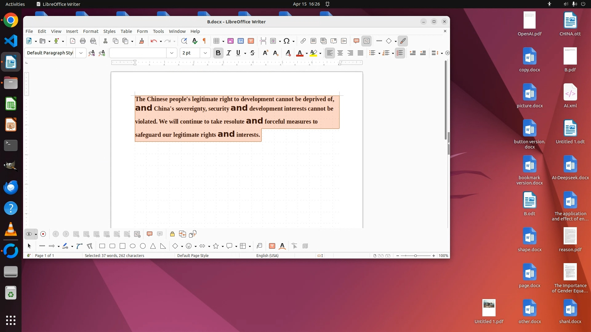Toggle Italic formatting
The image size is (591, 332).
[x=228, y=53]
